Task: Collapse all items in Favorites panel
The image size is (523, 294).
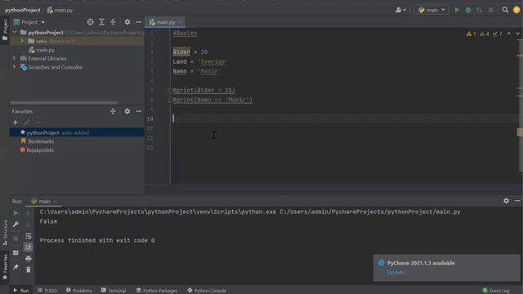Action: (x=113, y=111)
